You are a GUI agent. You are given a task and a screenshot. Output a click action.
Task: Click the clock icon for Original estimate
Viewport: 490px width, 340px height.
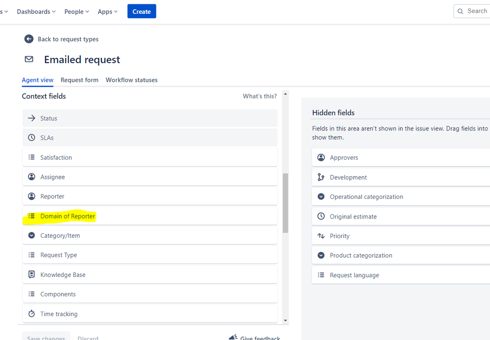coord(321,216)
